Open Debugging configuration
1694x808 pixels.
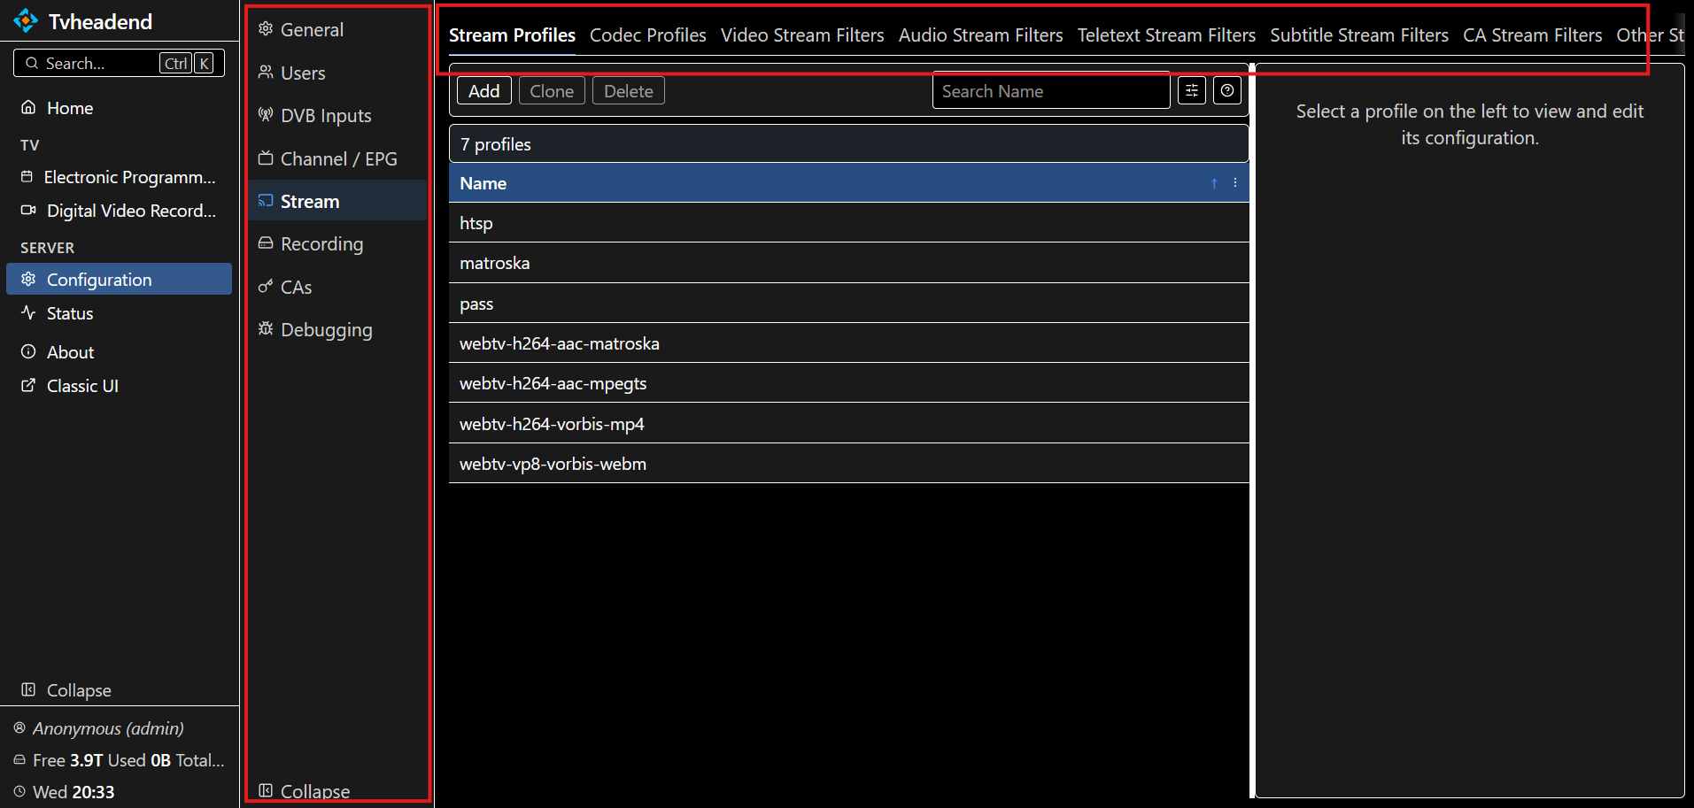337,330
